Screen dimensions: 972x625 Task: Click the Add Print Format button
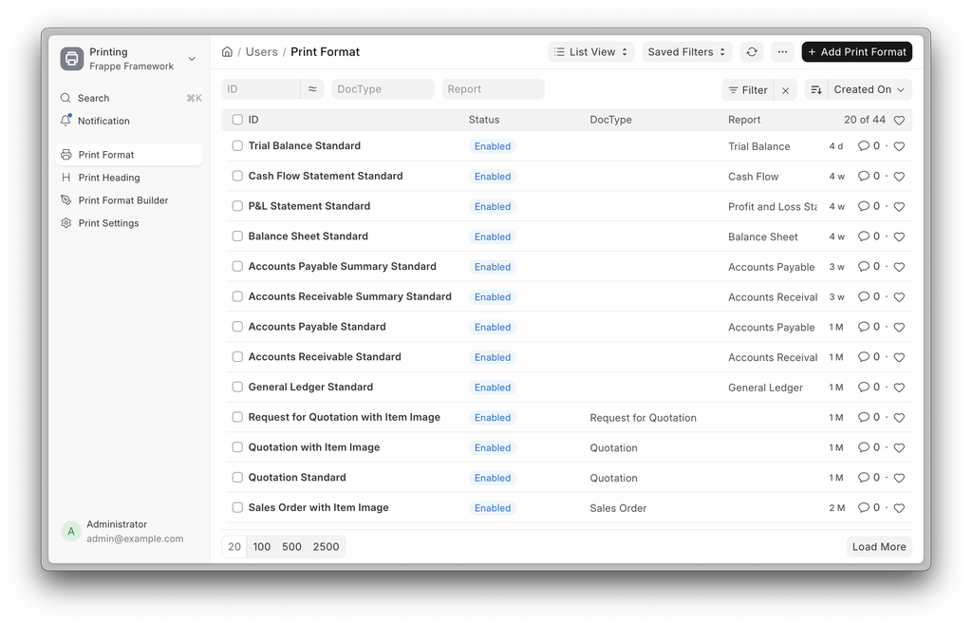(x=856, y=52)
